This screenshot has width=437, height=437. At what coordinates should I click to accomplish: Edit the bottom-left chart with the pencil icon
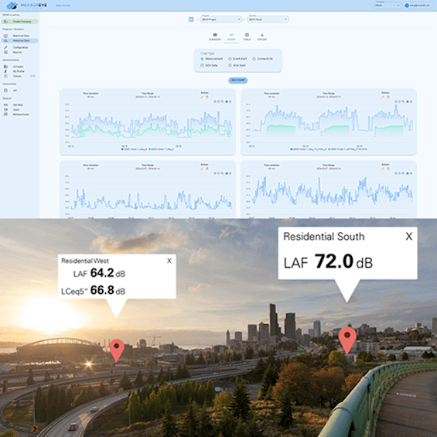pyautogui.click(x=202, y=169)
